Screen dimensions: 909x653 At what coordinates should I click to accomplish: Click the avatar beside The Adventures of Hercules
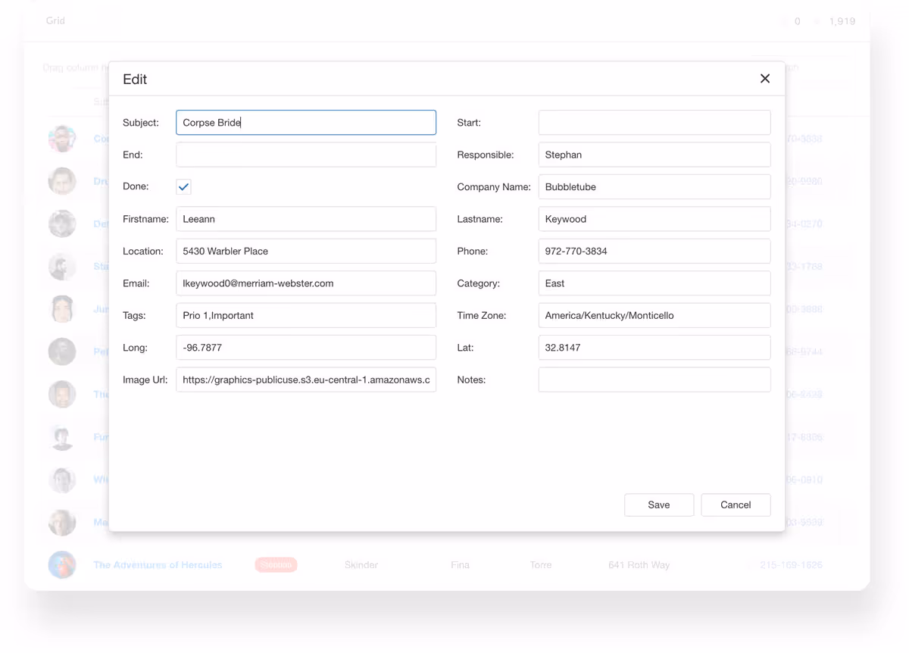point(62,565)
